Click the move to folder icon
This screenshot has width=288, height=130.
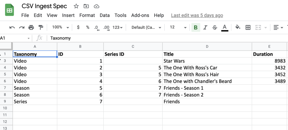[x=86, y=6]
